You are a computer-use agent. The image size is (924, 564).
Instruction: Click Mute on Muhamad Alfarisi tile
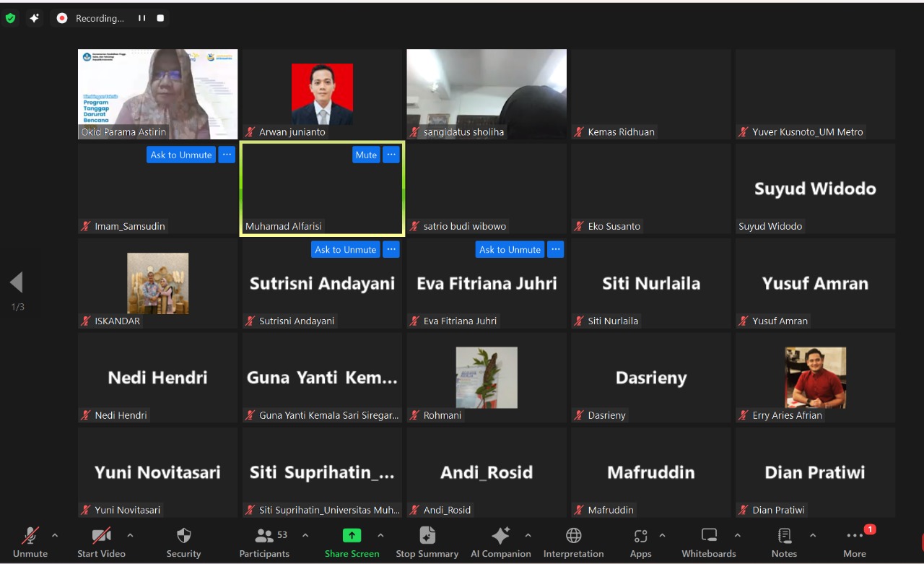point(366,155)
